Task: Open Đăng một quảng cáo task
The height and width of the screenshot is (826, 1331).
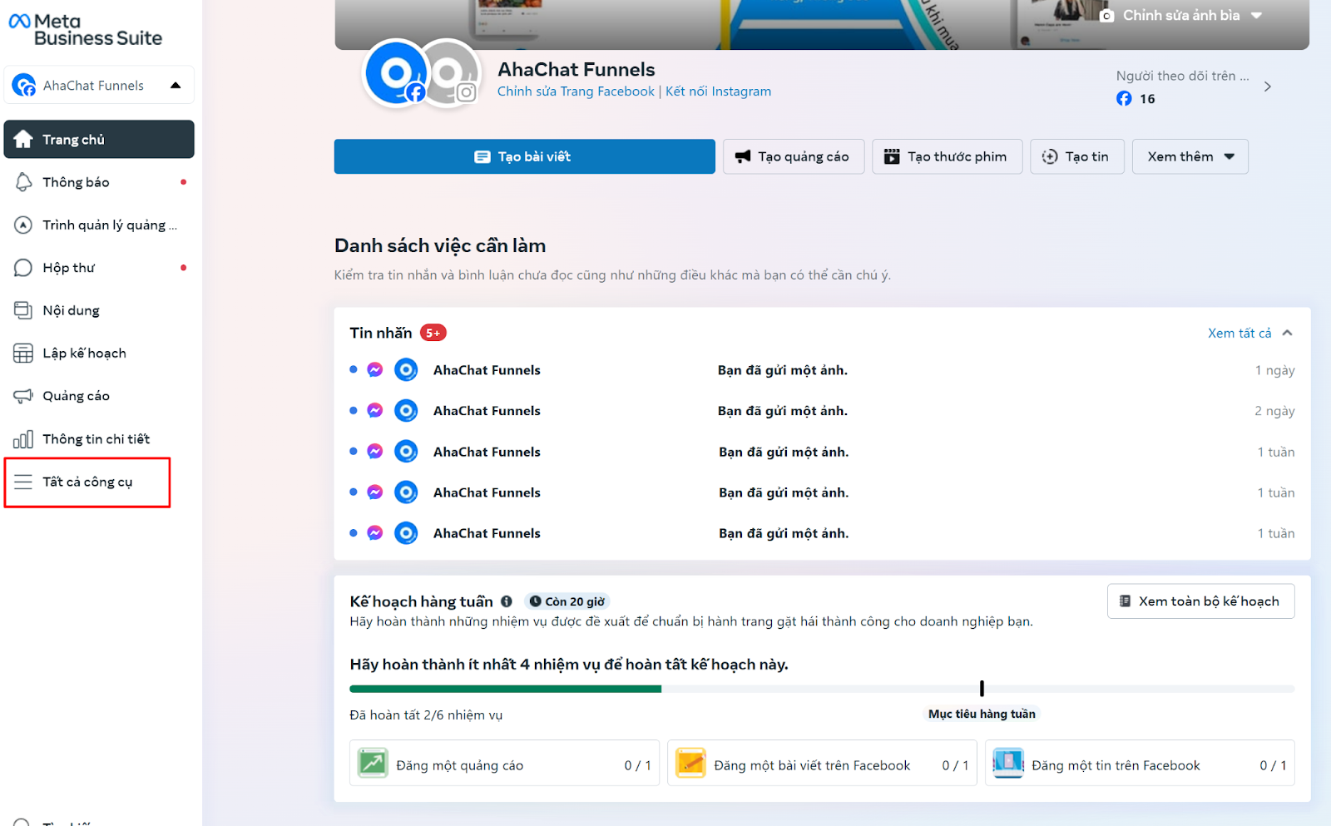Action: (x=505, y=763)
